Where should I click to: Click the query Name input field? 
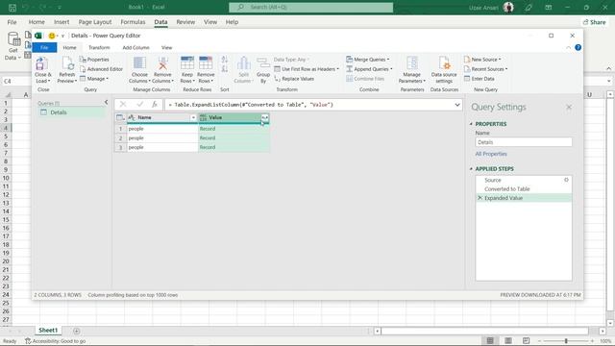coord(523,142)
